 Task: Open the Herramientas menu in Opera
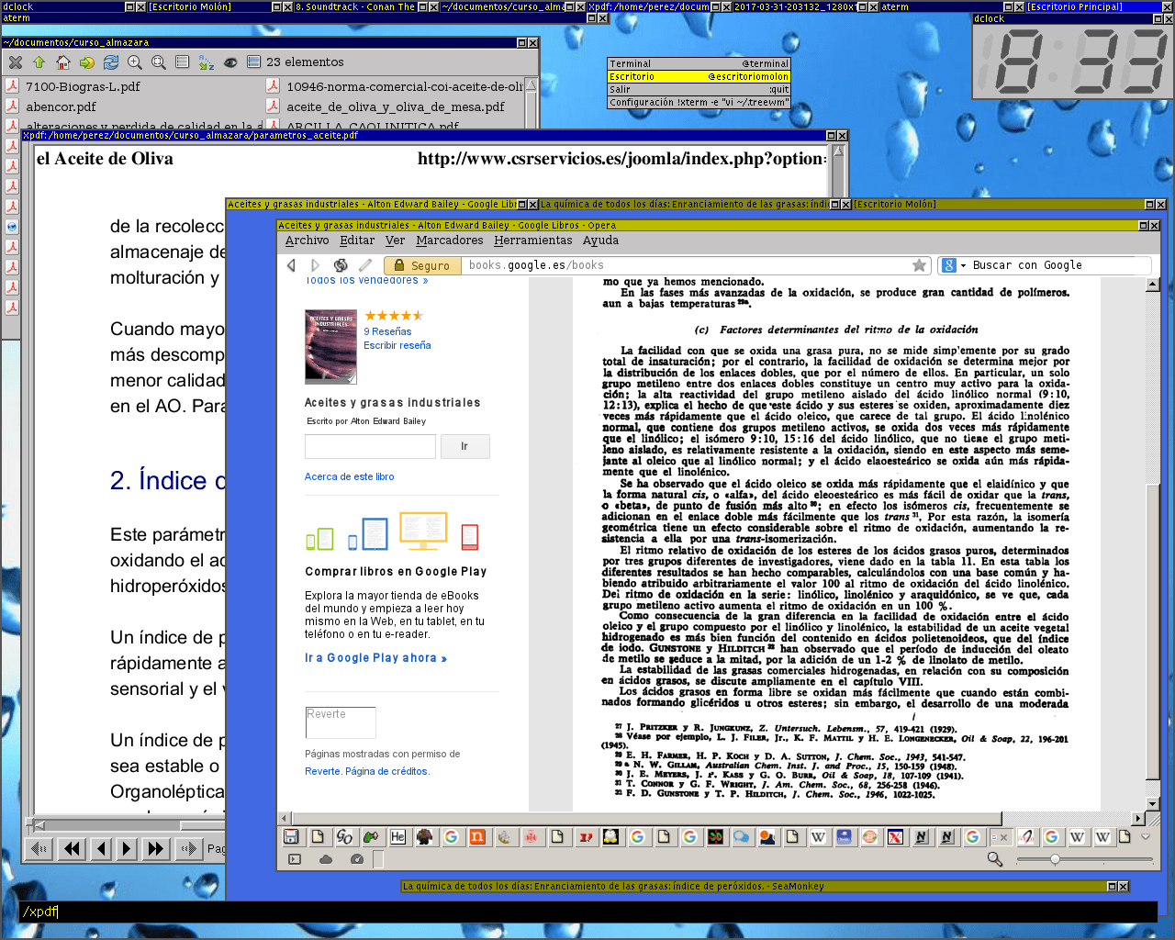pyautogui.click(x=532, y=241)
